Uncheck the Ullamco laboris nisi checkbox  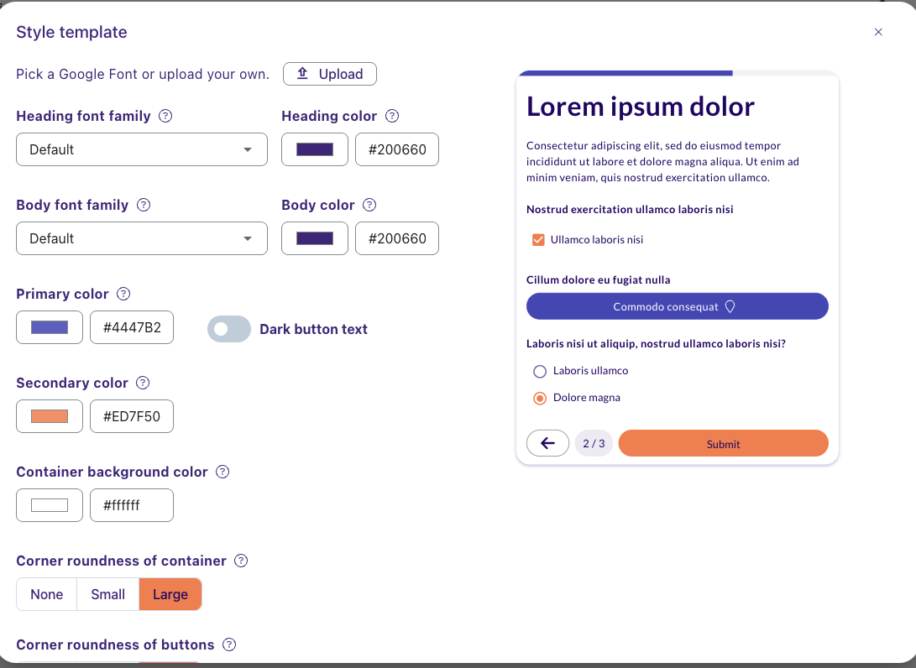538,240
